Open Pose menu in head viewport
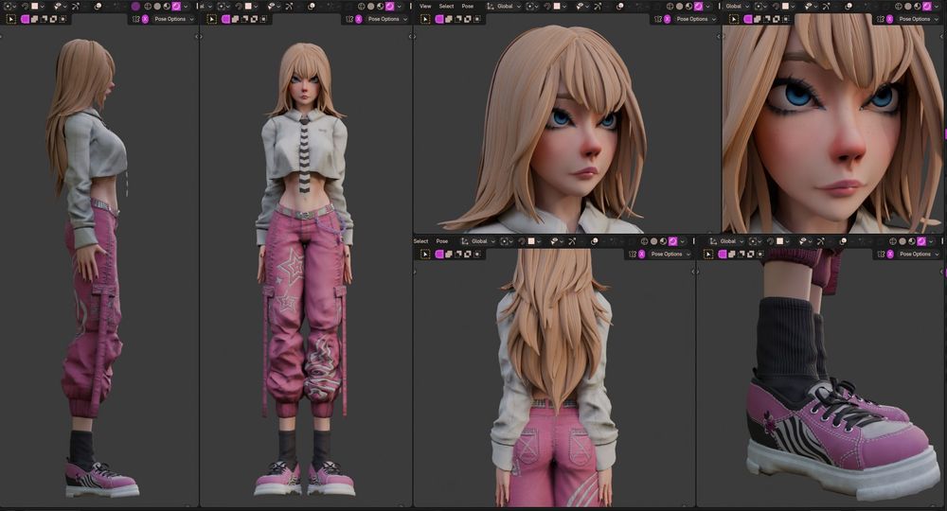Viewport: 947px width, 511px height. point(468,6)
